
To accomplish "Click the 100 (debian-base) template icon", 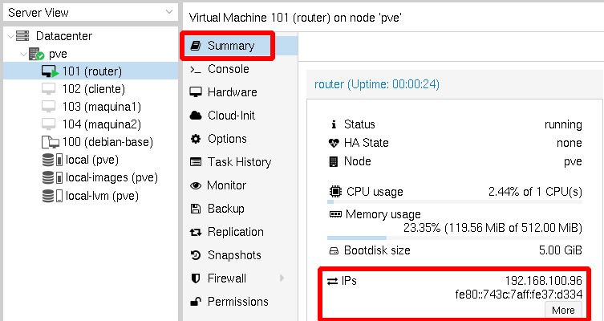I will tap(50, 142).
